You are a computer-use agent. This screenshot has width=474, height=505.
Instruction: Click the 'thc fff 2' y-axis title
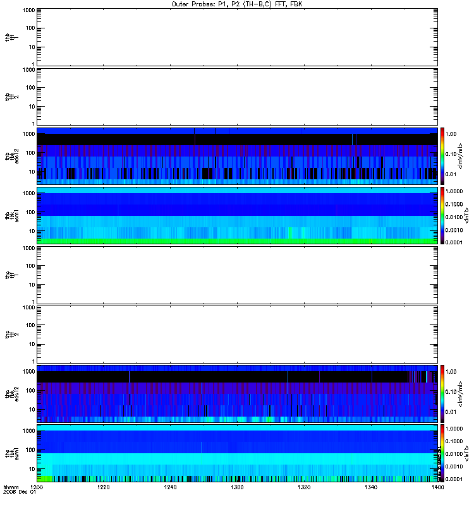point(12,335)
